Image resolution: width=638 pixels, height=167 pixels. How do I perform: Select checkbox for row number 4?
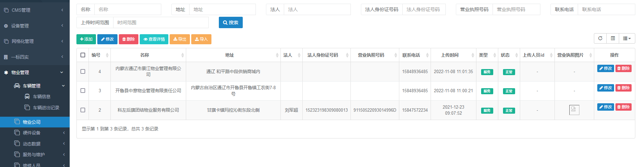[83, 71]
